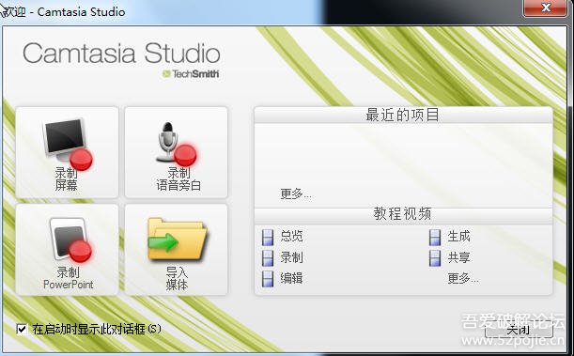This screenshot has width=574, height=356.
Task: Click the filmstrip icon beside 生成
Action: tap(435, 237)
